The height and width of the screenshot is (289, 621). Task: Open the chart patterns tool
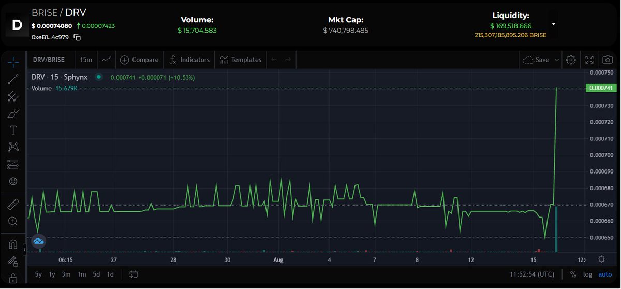[13, 148]
